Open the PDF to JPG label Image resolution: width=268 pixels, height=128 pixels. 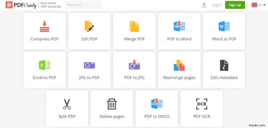coord(134,78)
